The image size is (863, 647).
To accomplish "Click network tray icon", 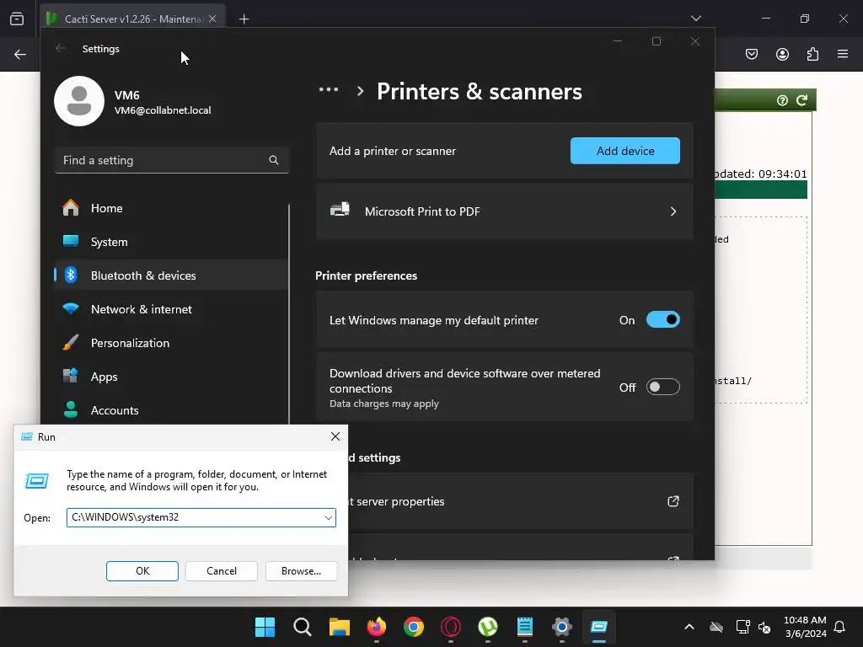I will (742, 627).
